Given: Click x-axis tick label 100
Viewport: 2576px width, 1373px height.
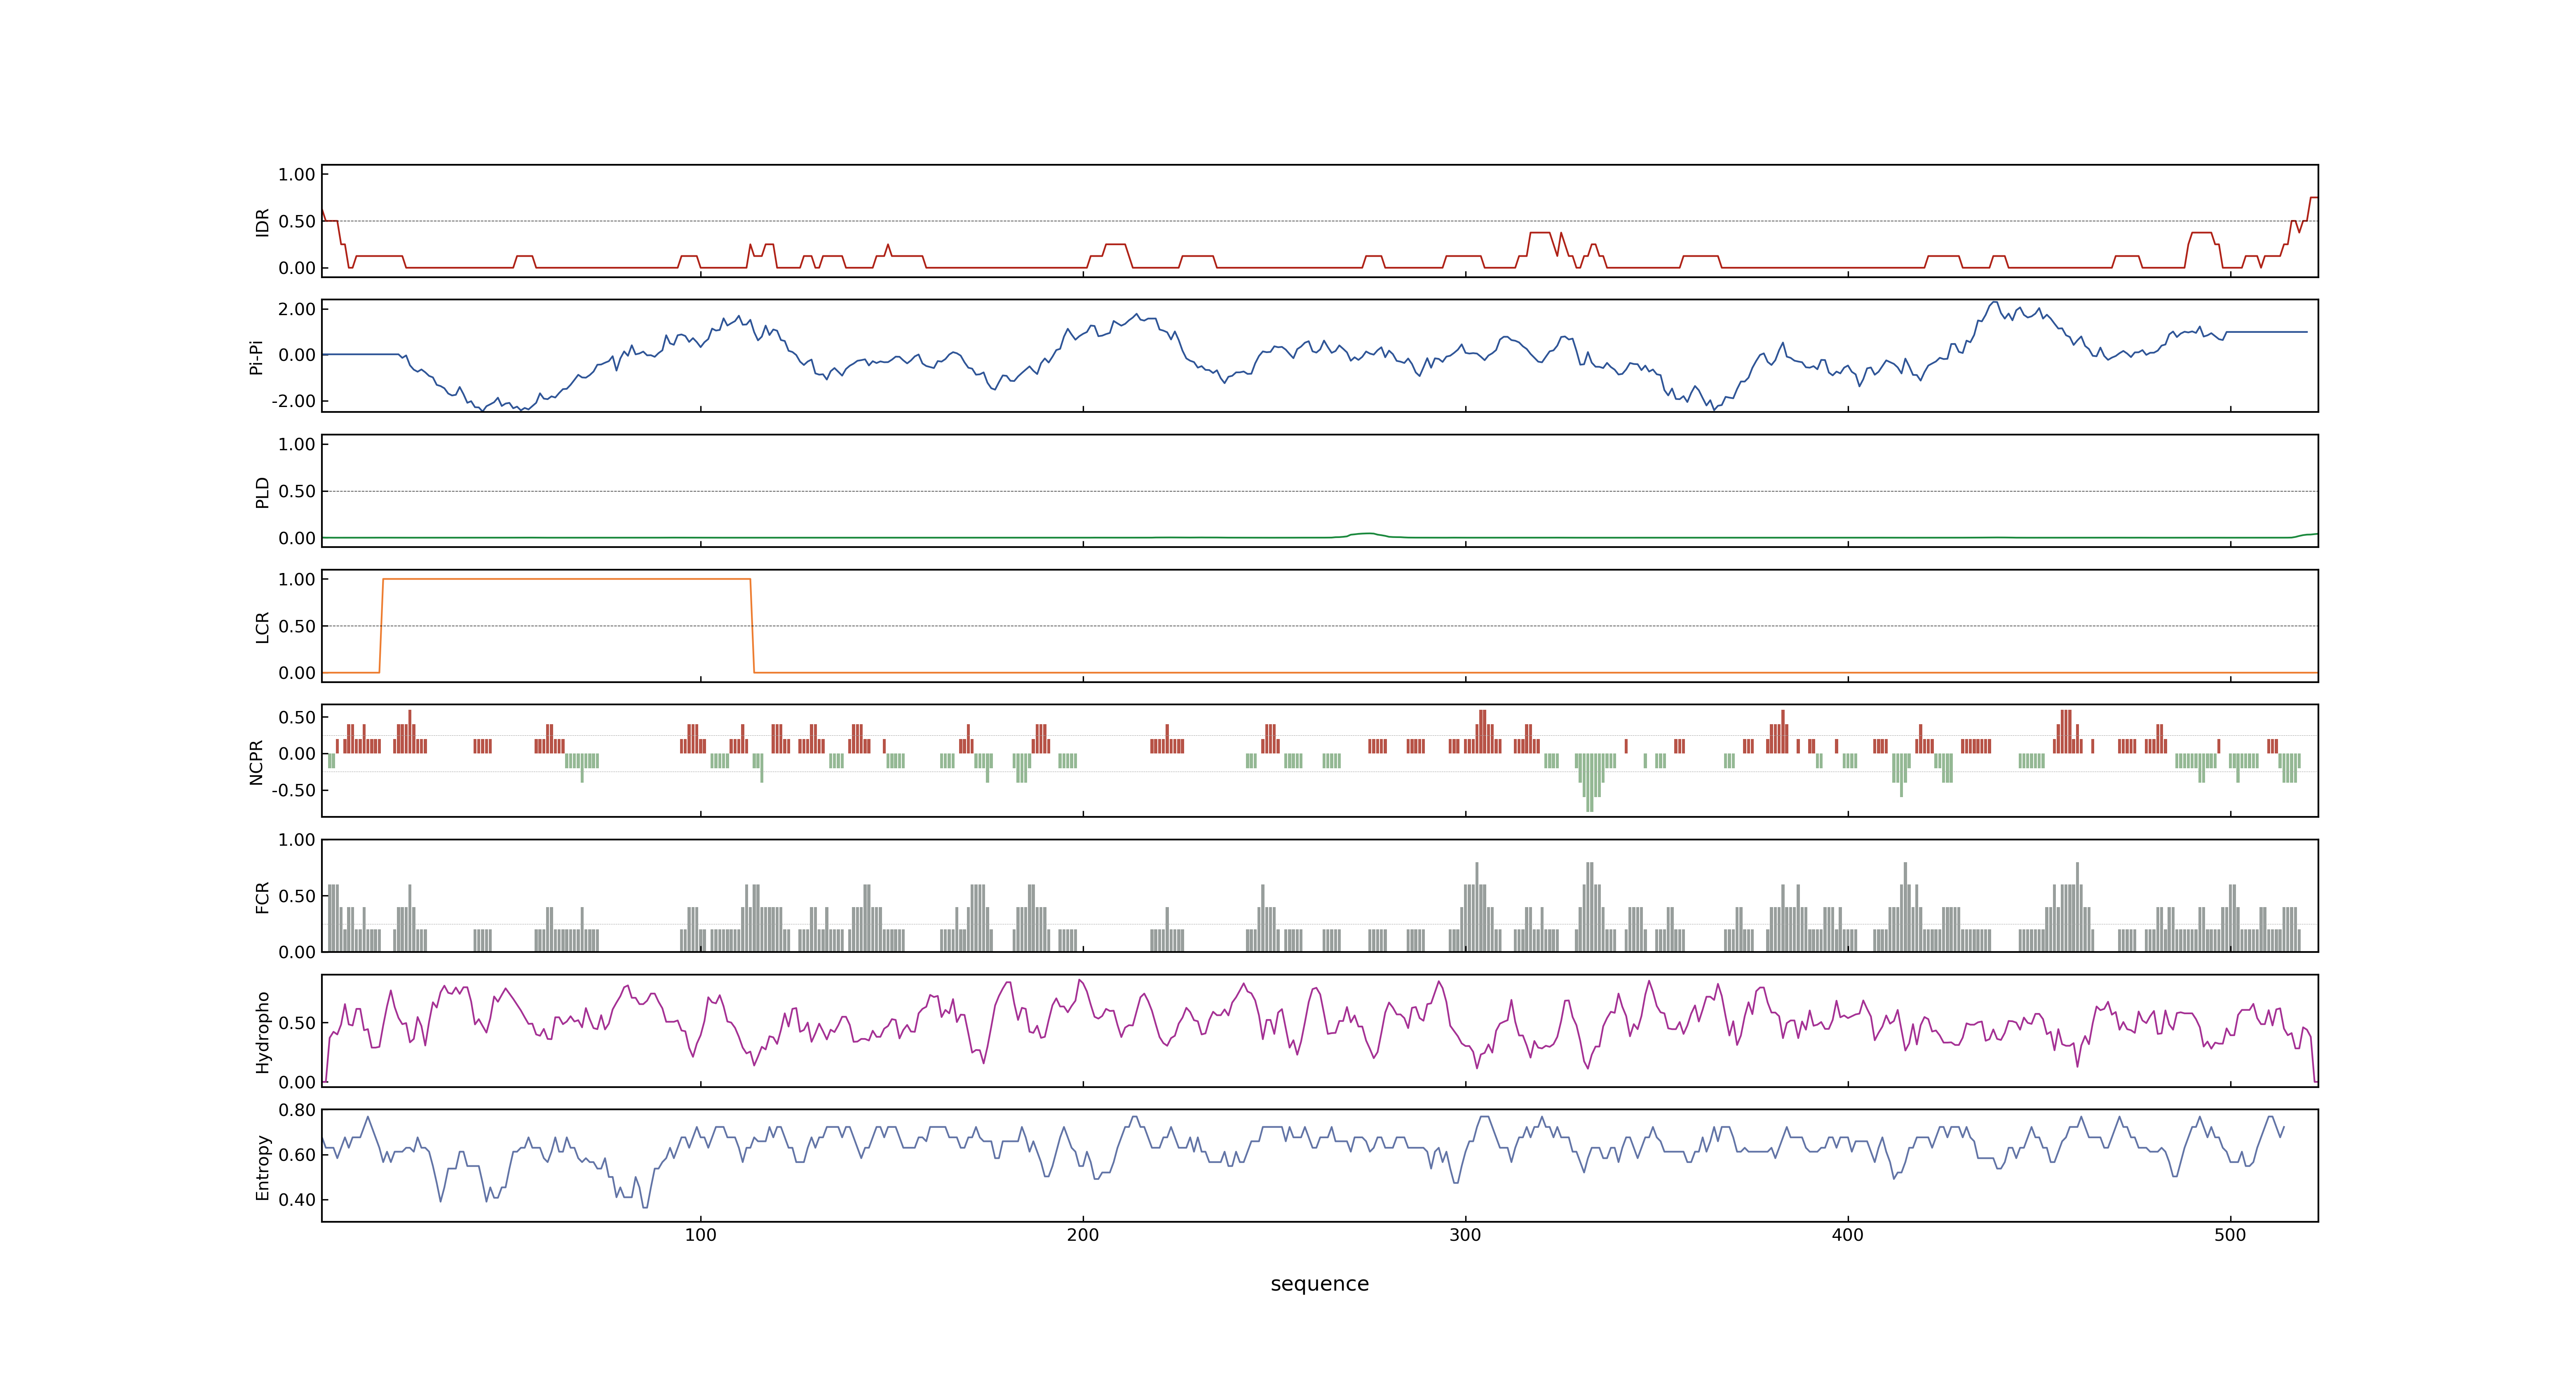Looking at the screenshot, I should click(700, 1235).
